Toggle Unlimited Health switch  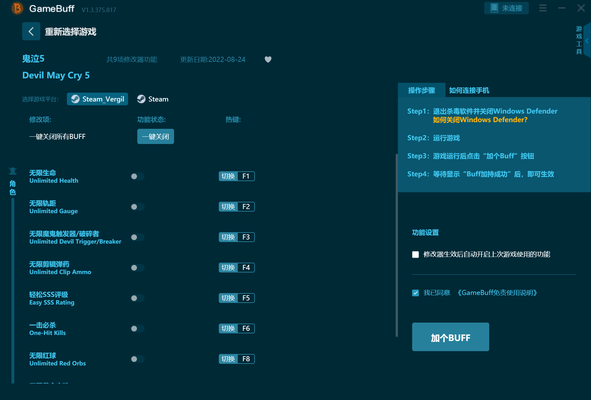tap(138, 176)
